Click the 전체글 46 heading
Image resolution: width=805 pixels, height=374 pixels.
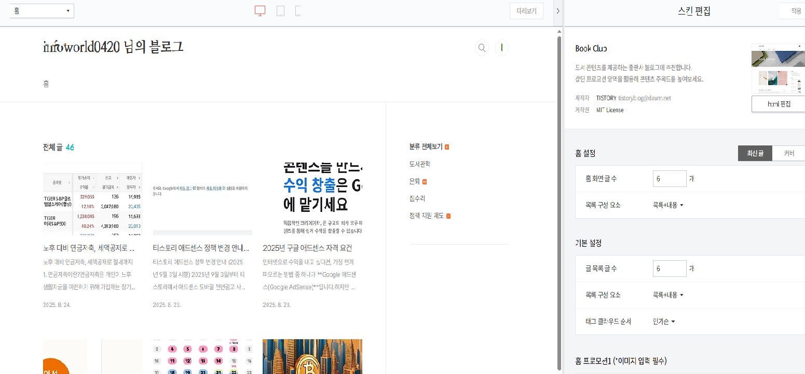[59, 148]
